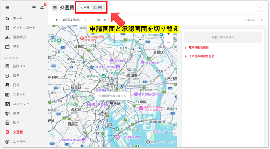Click 東京ドーム marker on the map
Image resolution: width=270 pixels, height=149 pixels.
coord(104,76)
